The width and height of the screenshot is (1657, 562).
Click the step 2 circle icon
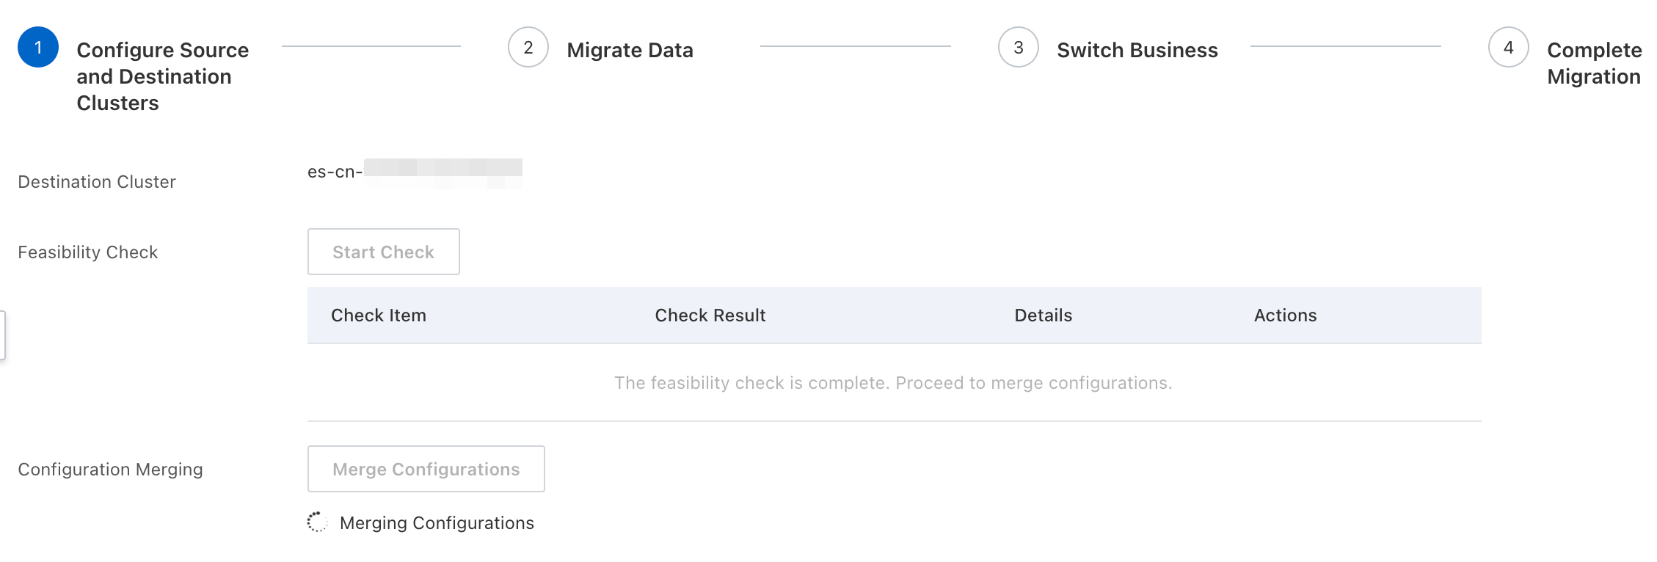pyautogui.click(x=528, y=47)
